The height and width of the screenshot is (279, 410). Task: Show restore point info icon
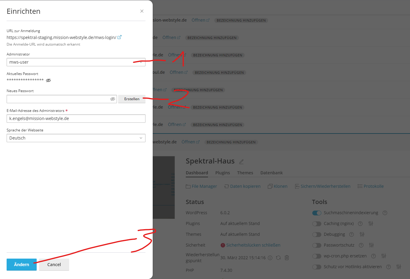pos(270,258)
